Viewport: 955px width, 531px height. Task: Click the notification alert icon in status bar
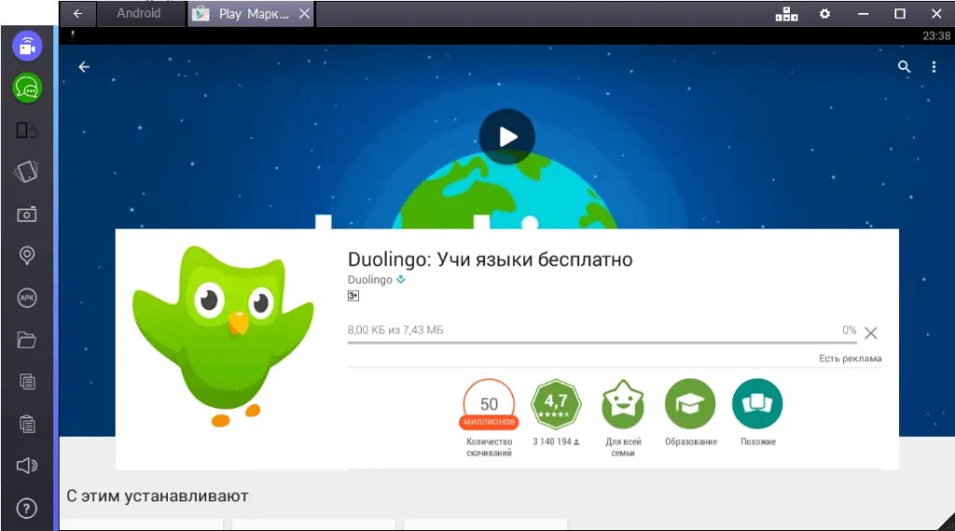pyautogui.click(x=73, y=35)
